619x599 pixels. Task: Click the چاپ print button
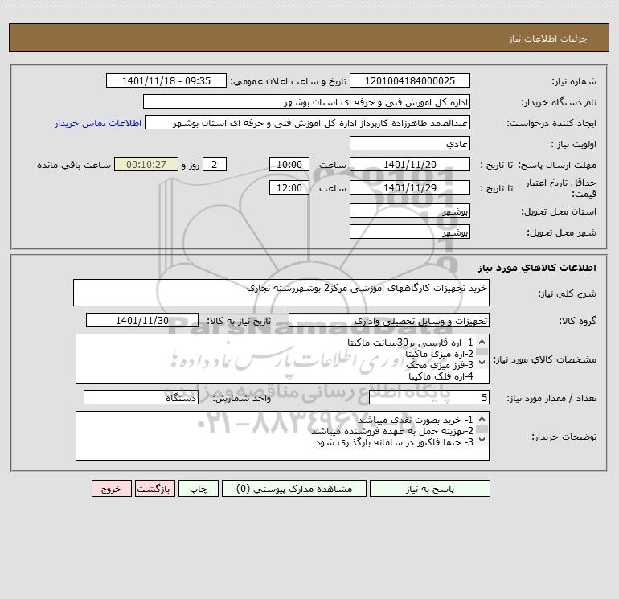click(x=199, y=488)
